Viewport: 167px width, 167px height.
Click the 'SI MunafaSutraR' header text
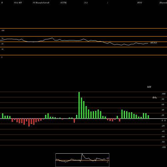[x=41, y=3]
